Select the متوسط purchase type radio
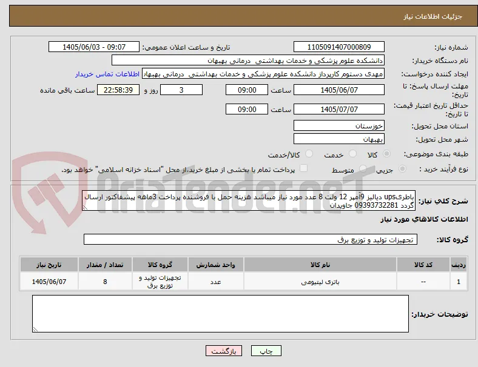The height and width of the screenshot is (367, 478). [x=363, y=169]
